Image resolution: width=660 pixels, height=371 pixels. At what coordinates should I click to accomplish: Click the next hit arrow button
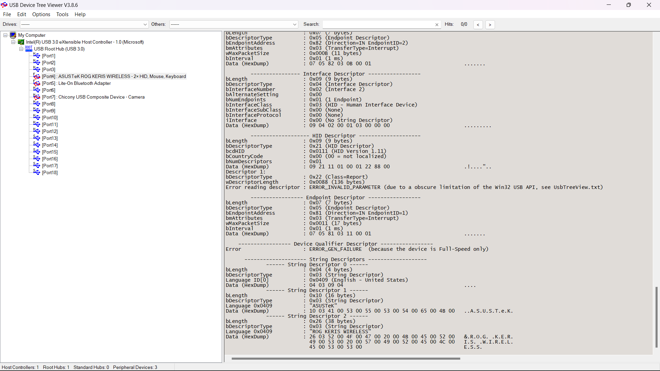[x=490, y=24]
